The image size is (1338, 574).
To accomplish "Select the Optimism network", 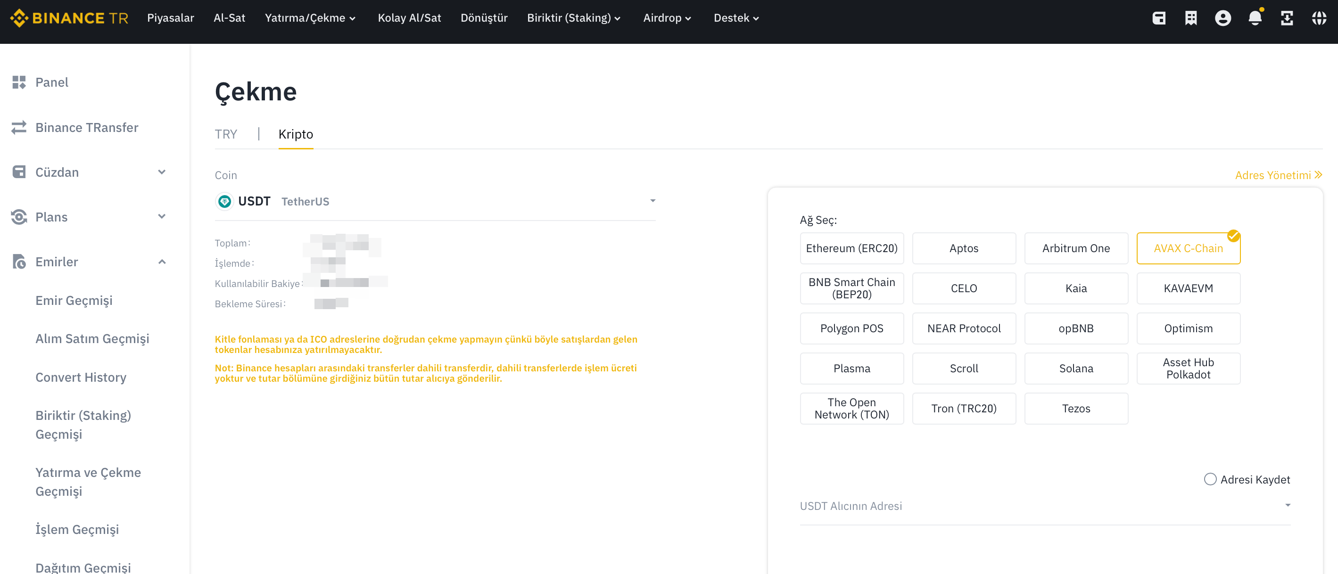I will click(1189, 328).
